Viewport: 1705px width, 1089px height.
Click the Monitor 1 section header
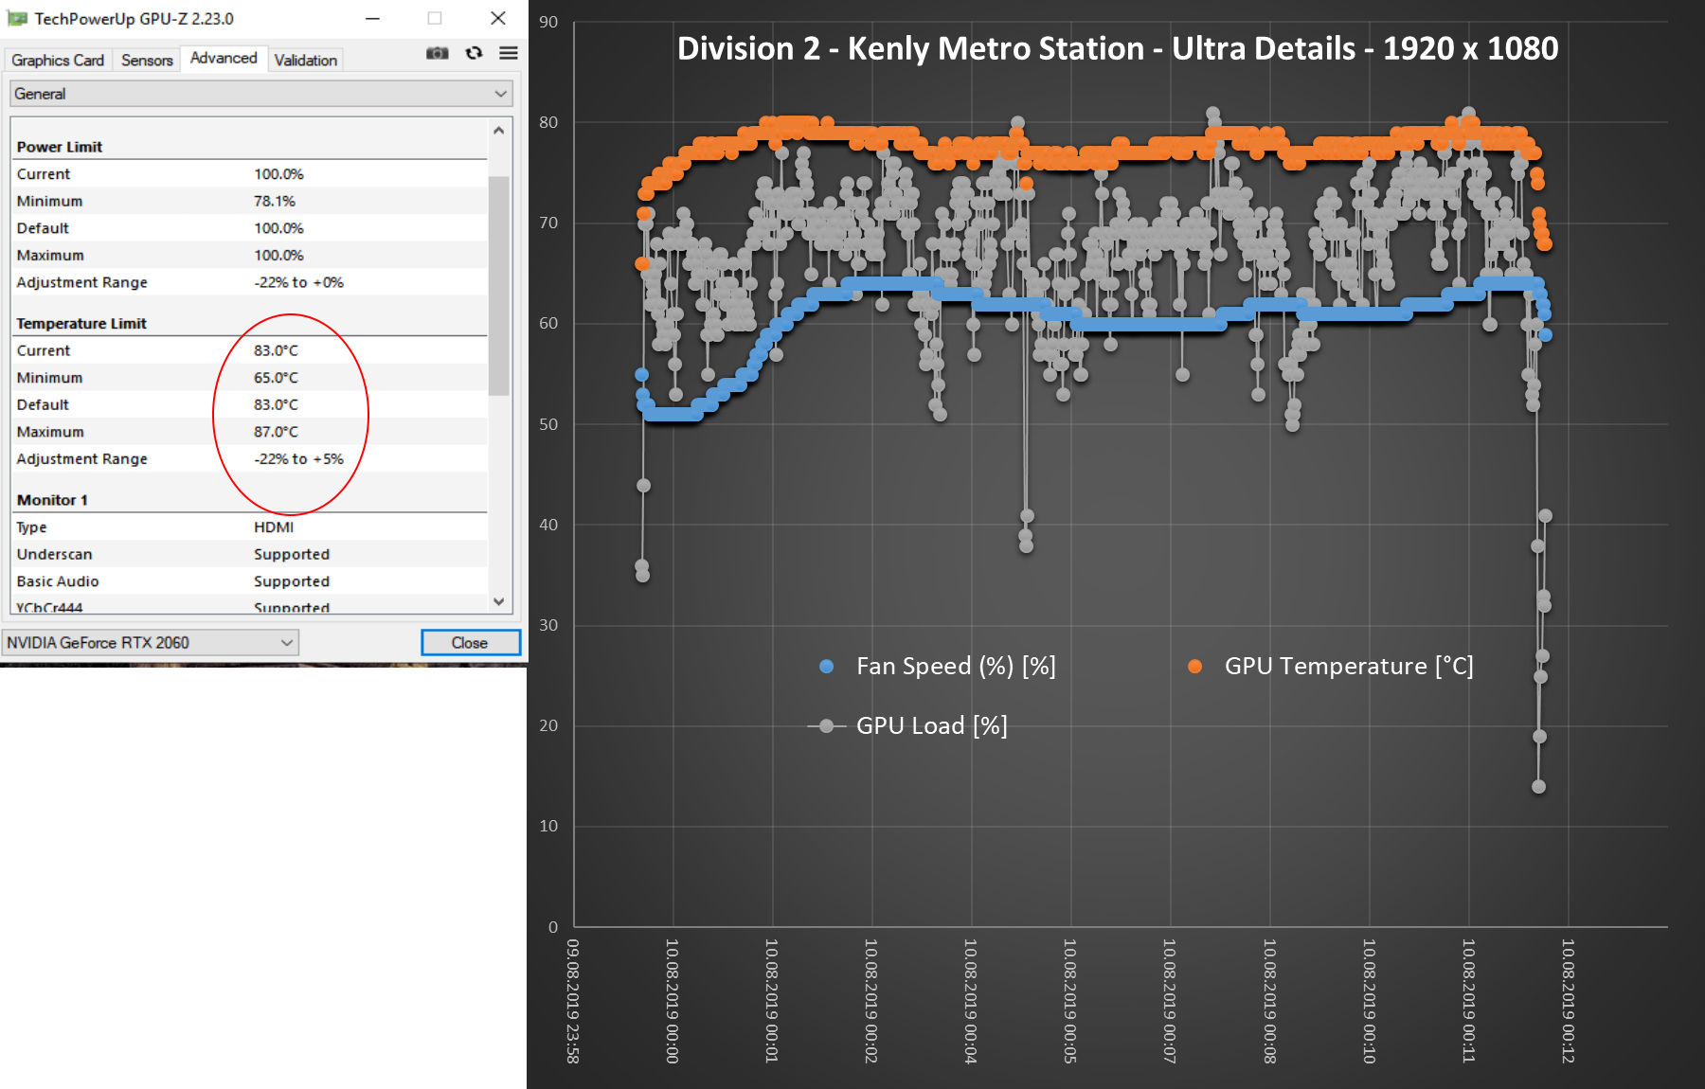click(x=52, y=500)
